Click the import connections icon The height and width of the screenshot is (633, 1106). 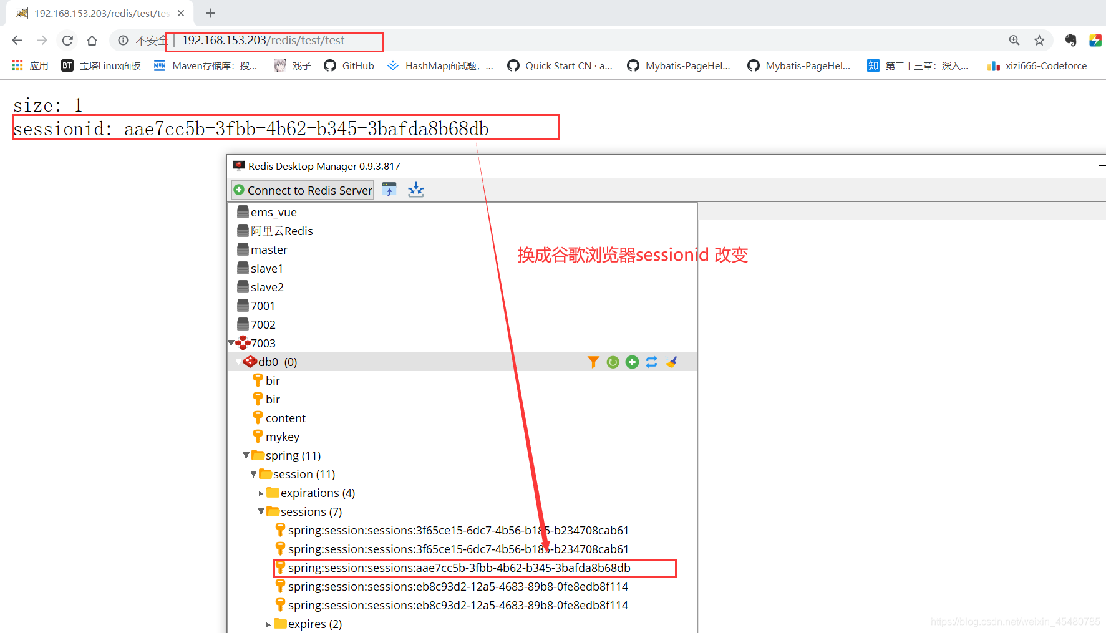[389, 190]
